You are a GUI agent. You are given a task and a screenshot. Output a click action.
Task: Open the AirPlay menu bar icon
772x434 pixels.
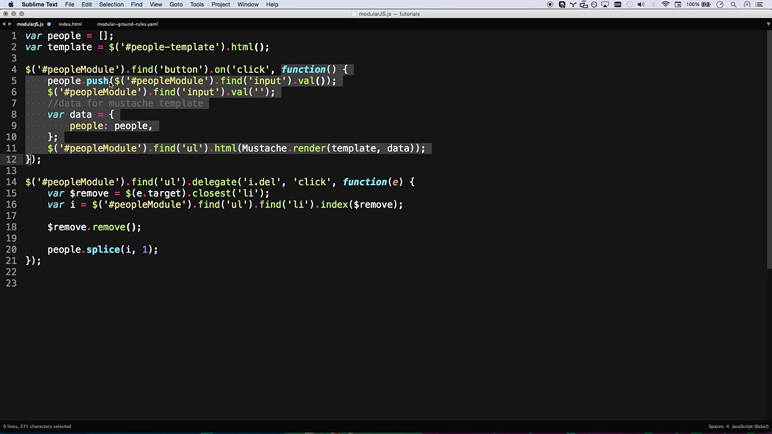pyautogui.click(x=605, y=4)
